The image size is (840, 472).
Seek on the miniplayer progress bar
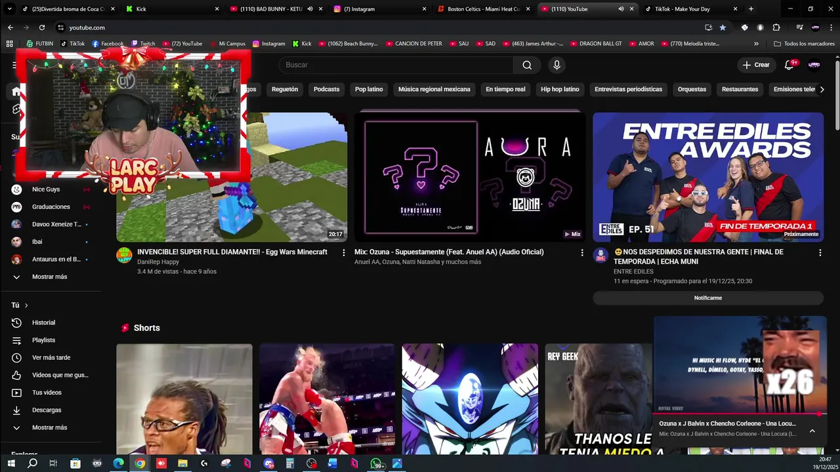[740, 414]
